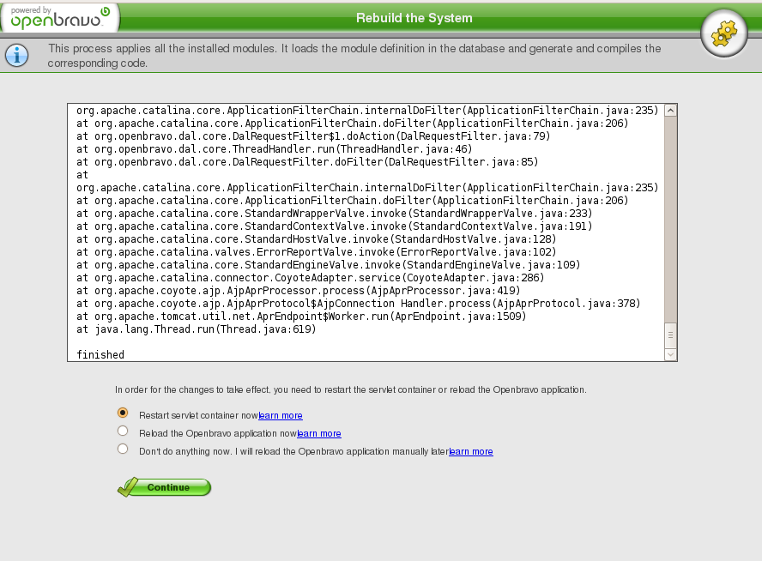Click the log scrollbar thumb handle
Viewport: 762px width, 561px height.
[x=670, y=335]
